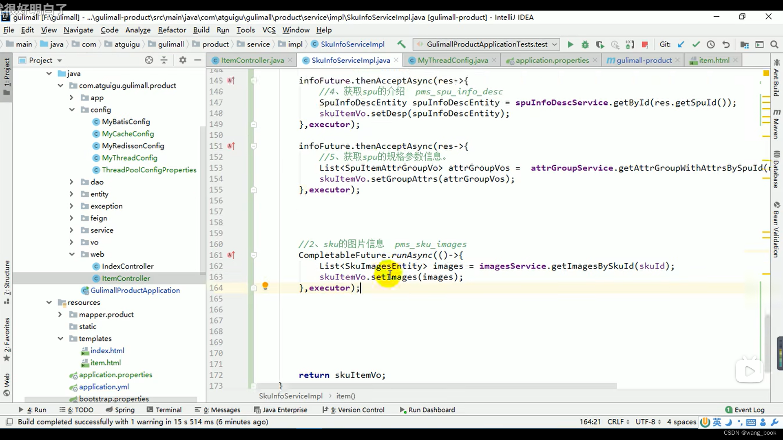This screenshot has height=440, width=783.
Task: Click locate file crosshair icon in Project panel
Action: click(x=149, y=60)
